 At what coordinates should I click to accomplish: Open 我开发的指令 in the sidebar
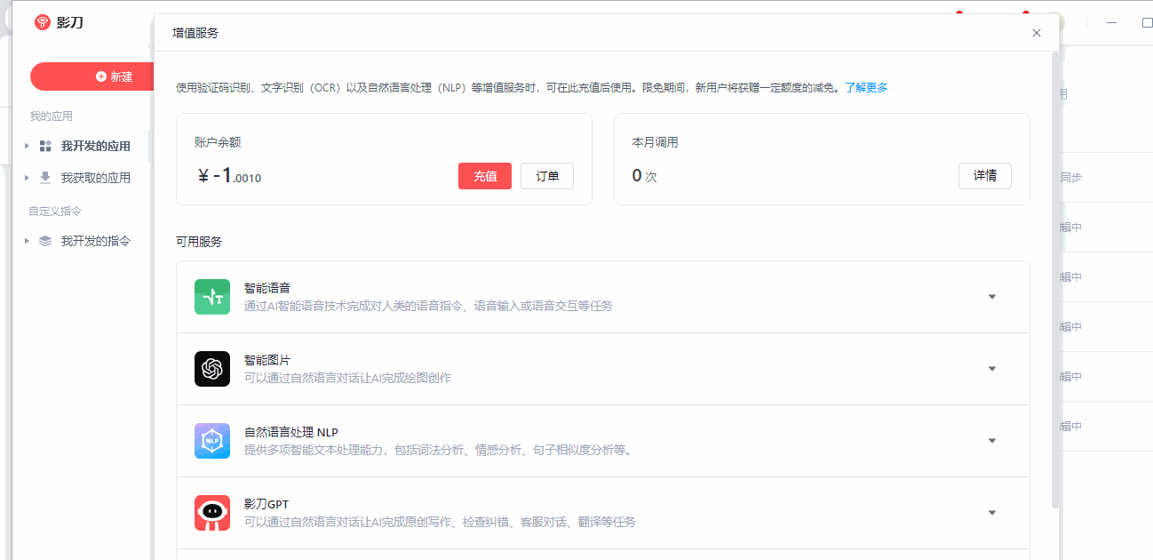tap(96, 241)
